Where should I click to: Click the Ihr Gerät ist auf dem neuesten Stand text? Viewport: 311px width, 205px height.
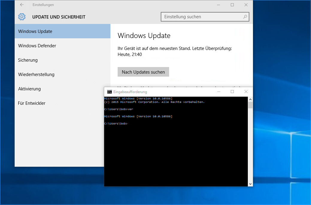tap(175, 51)
